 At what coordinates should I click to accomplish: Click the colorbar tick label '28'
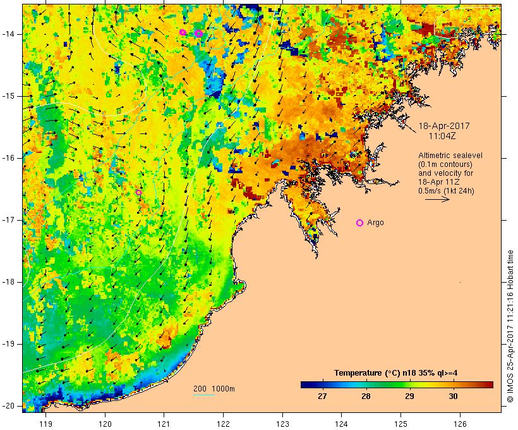366,396
